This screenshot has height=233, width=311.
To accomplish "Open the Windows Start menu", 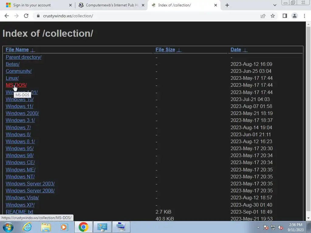I will pos(8,227).
